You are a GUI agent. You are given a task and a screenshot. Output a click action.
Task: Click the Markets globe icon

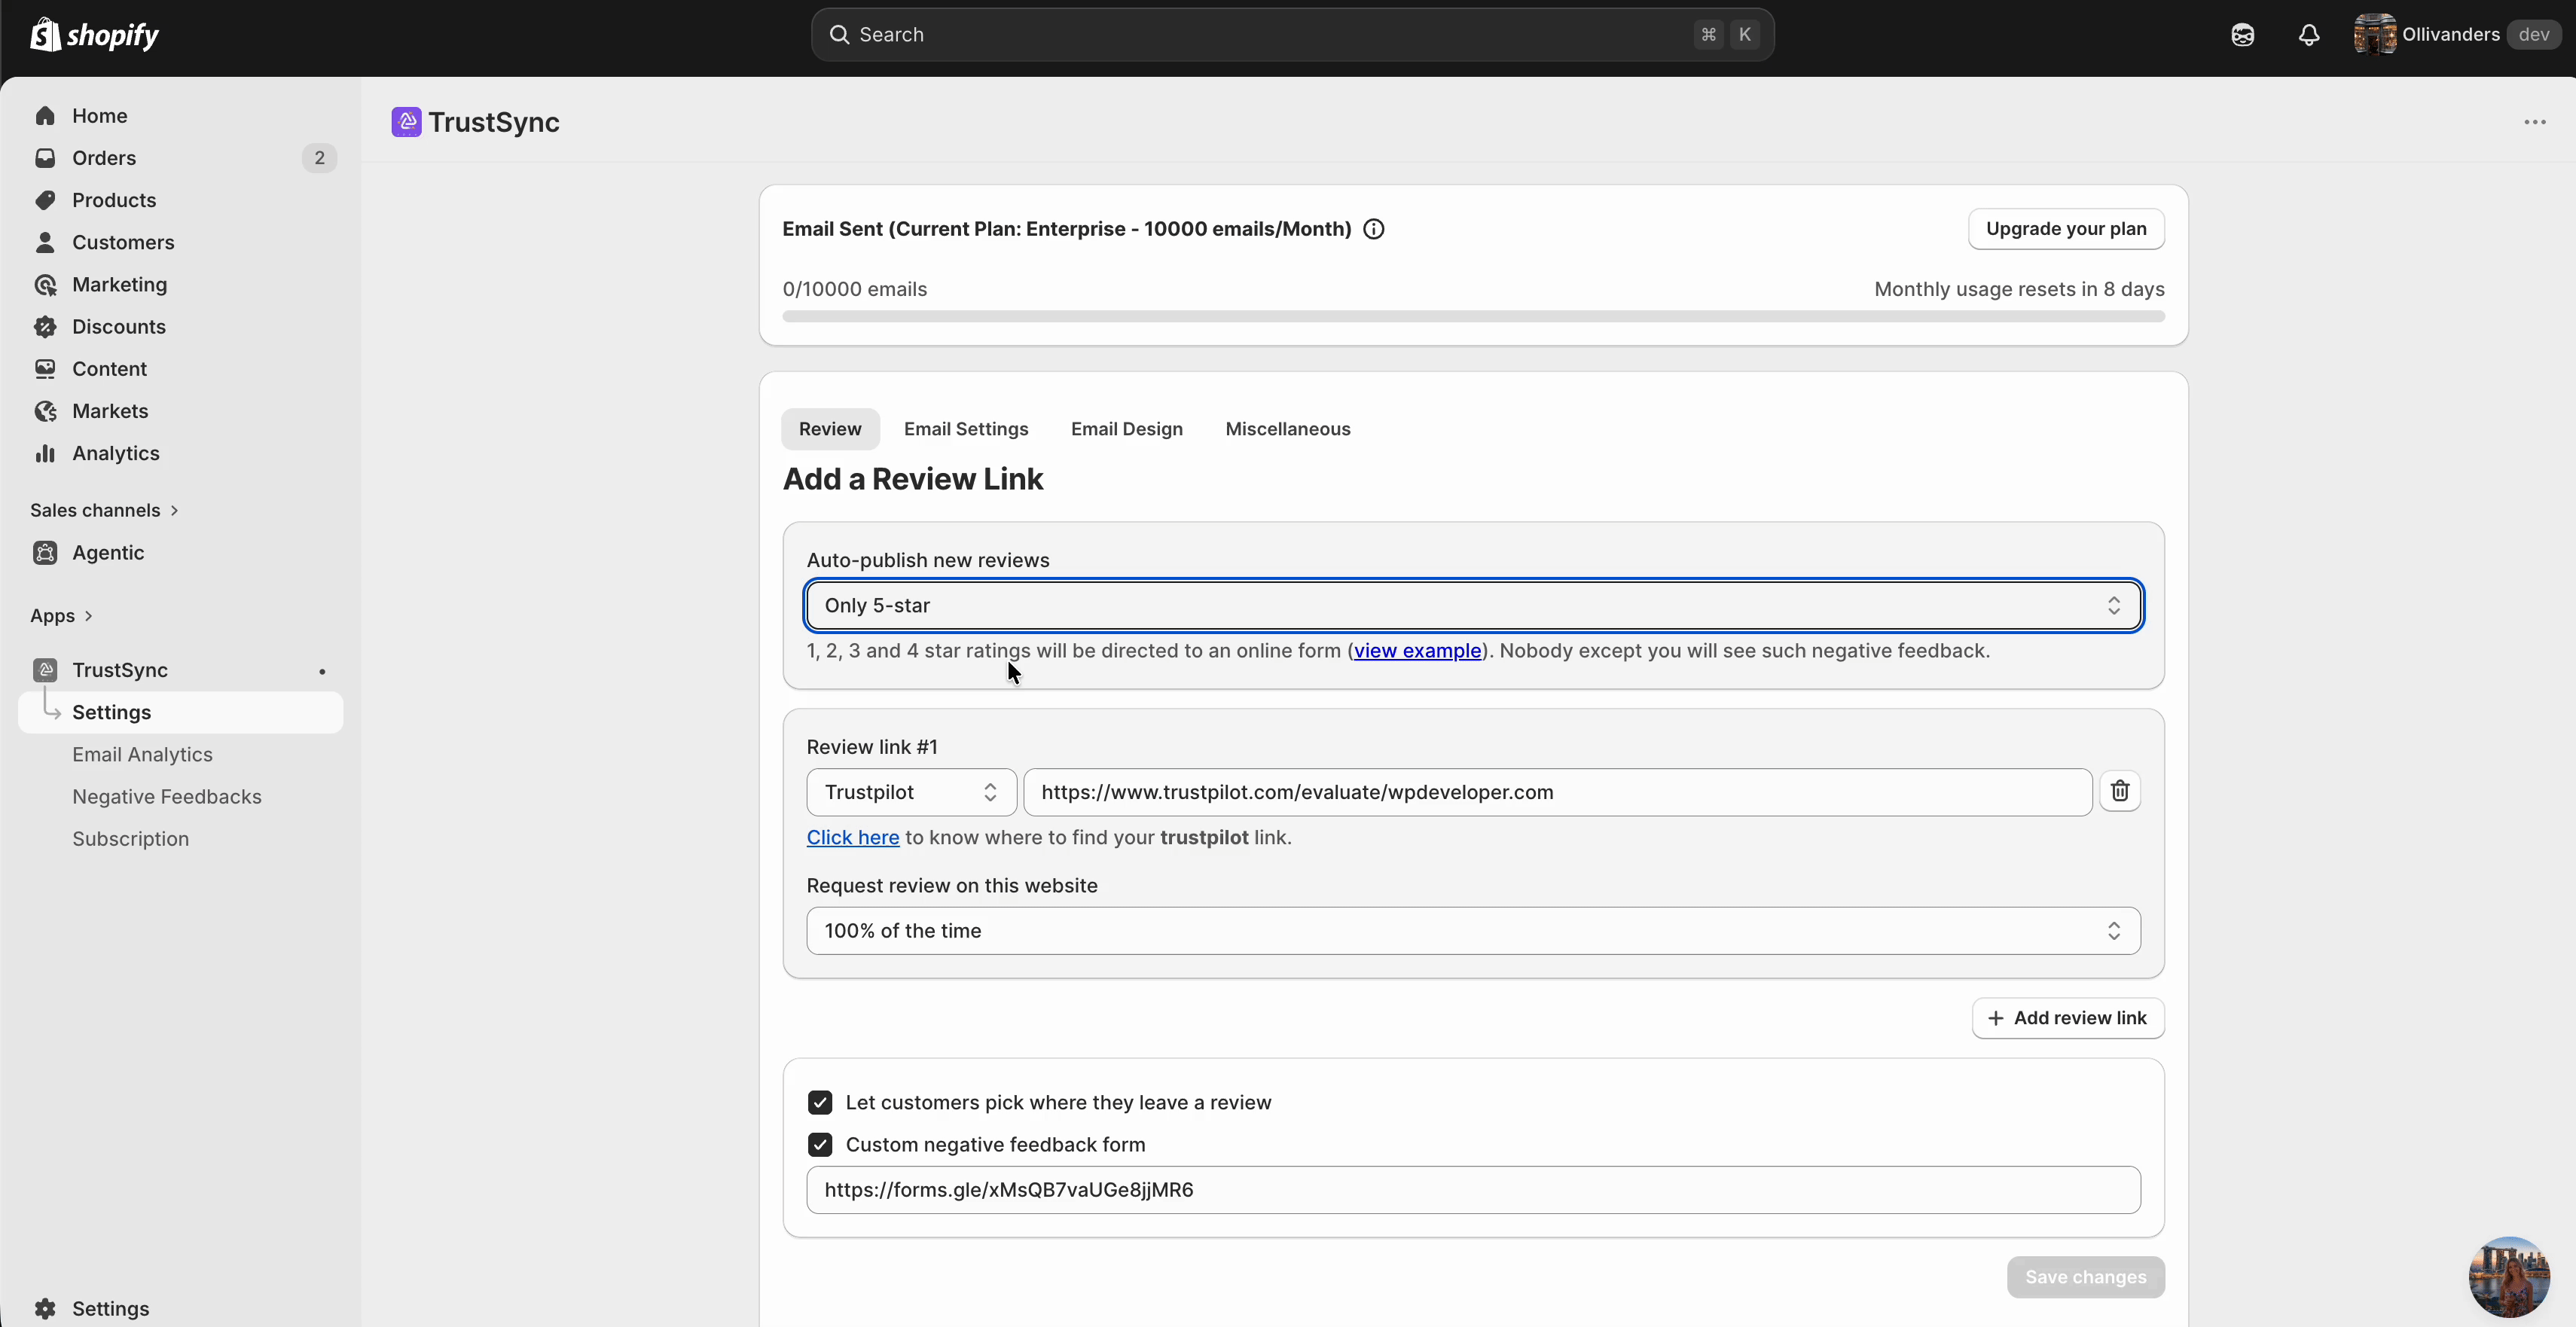tap(45, 411)
